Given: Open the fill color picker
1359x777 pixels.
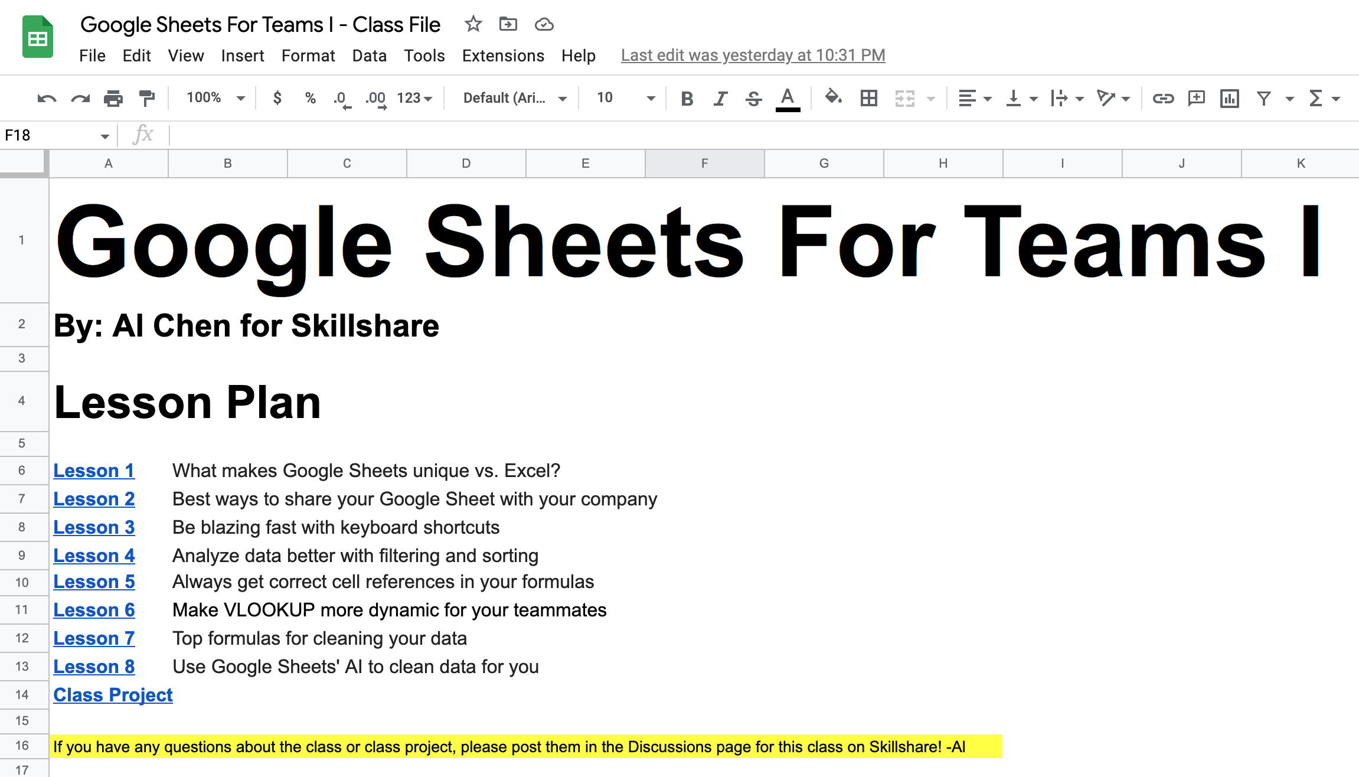Looking at the screenshot, I should (x=833, y=97).
